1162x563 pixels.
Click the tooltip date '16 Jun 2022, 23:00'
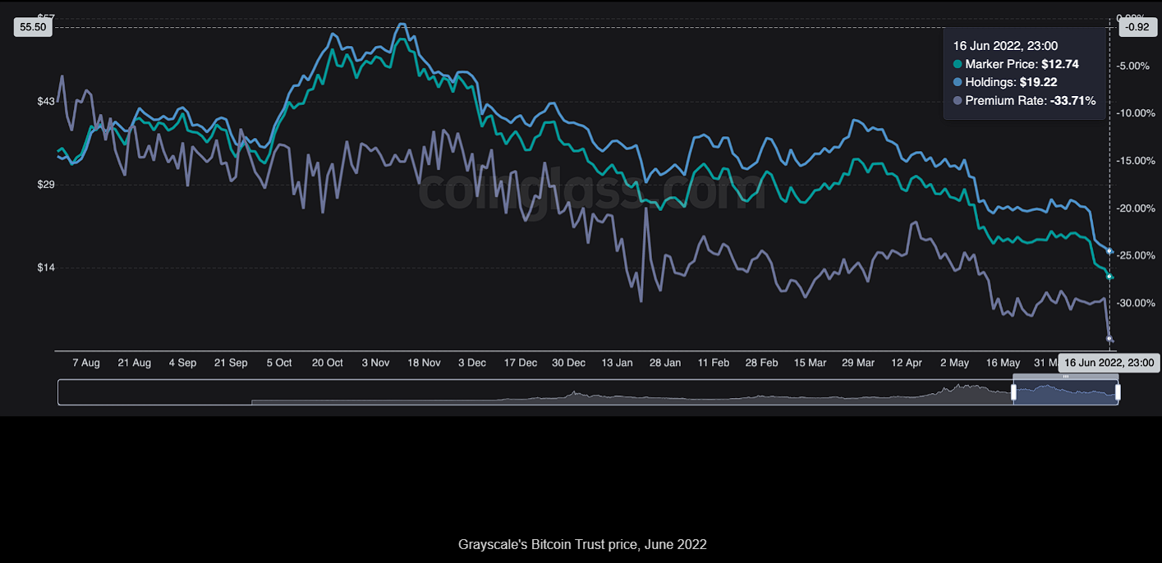[x=1005, y=46]
